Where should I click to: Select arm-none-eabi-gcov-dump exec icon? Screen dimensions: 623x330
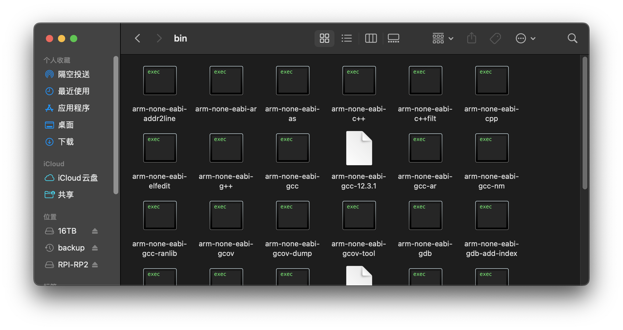pyautogui.click(x=292, y=215)
